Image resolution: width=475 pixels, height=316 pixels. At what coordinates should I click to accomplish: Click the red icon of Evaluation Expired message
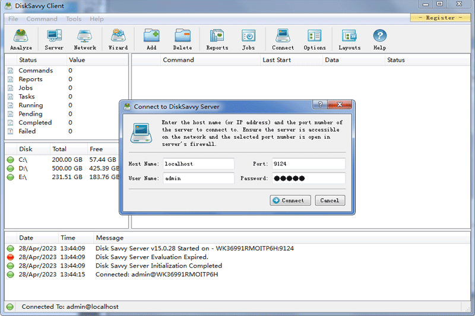(10, 257)
